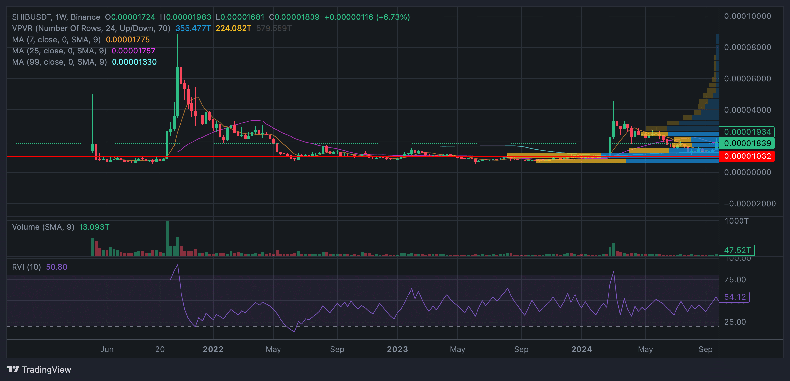Click the 0.00001839 current price label
Screen dimensions: 790x381
pyautogui.click(x=747, y=143)
